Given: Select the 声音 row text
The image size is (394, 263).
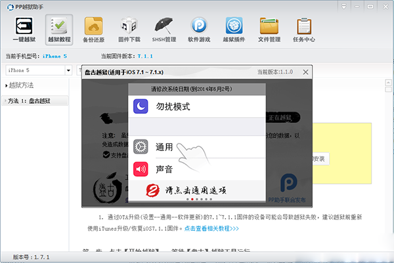Looking at the screenshot, I should point(164,170).
